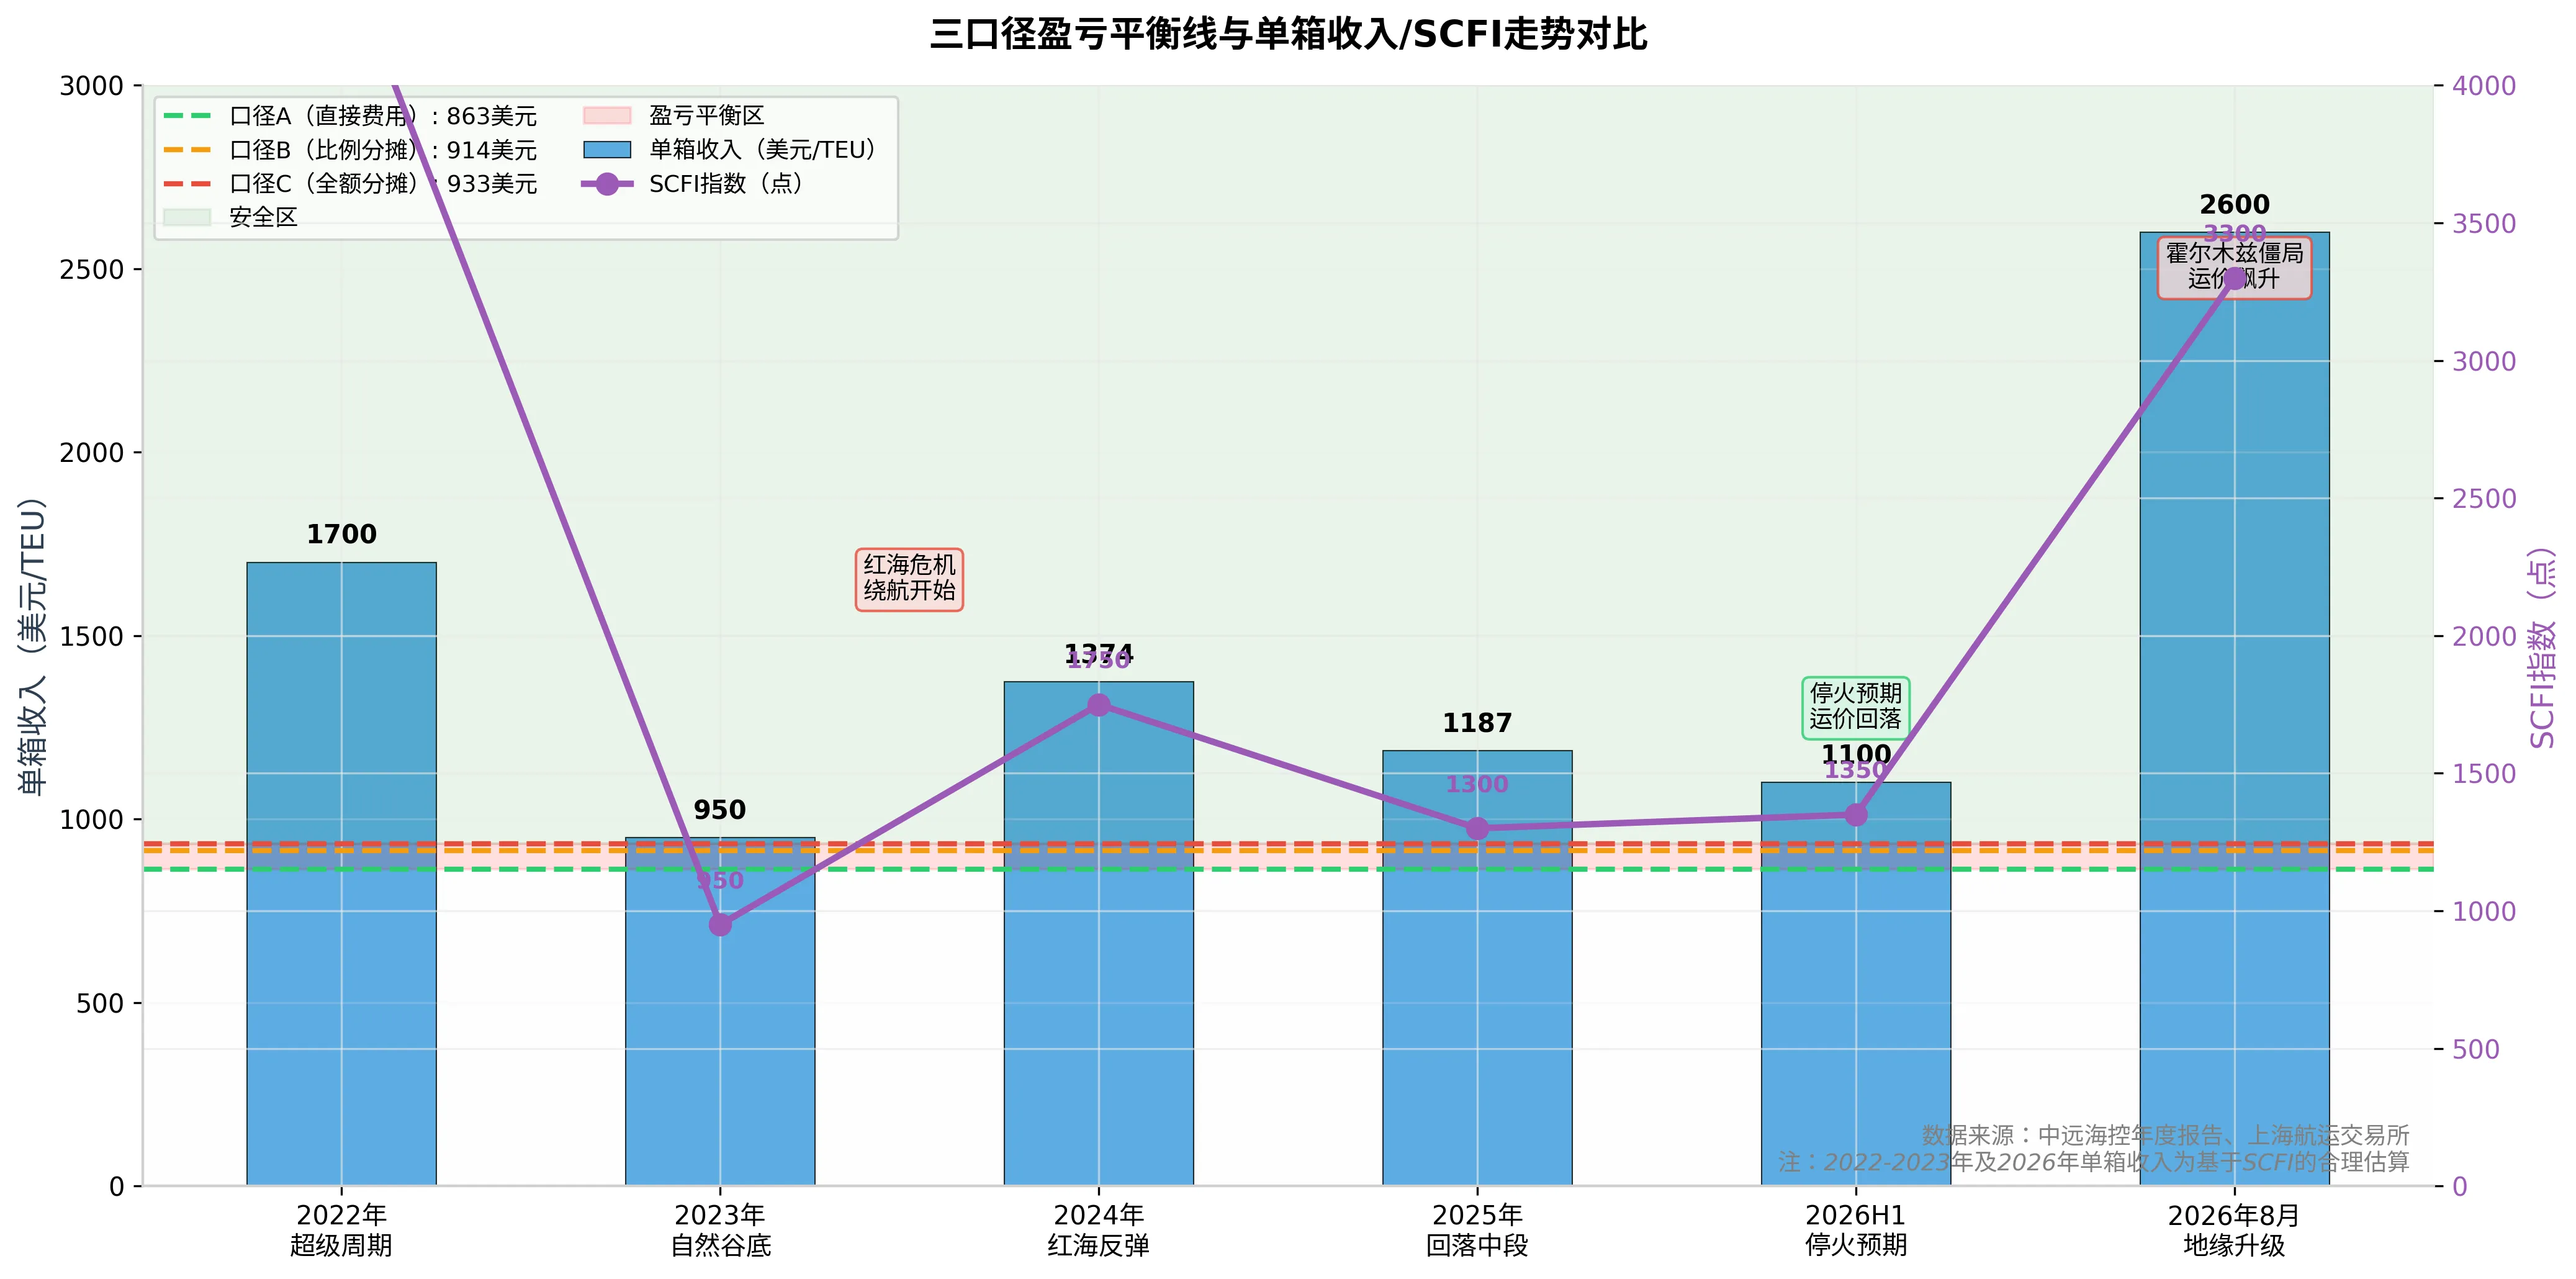This screenshot has width=2576, height=1279.
Task: Click the purple right axis tick 1000
Action: click(2484, 912)
